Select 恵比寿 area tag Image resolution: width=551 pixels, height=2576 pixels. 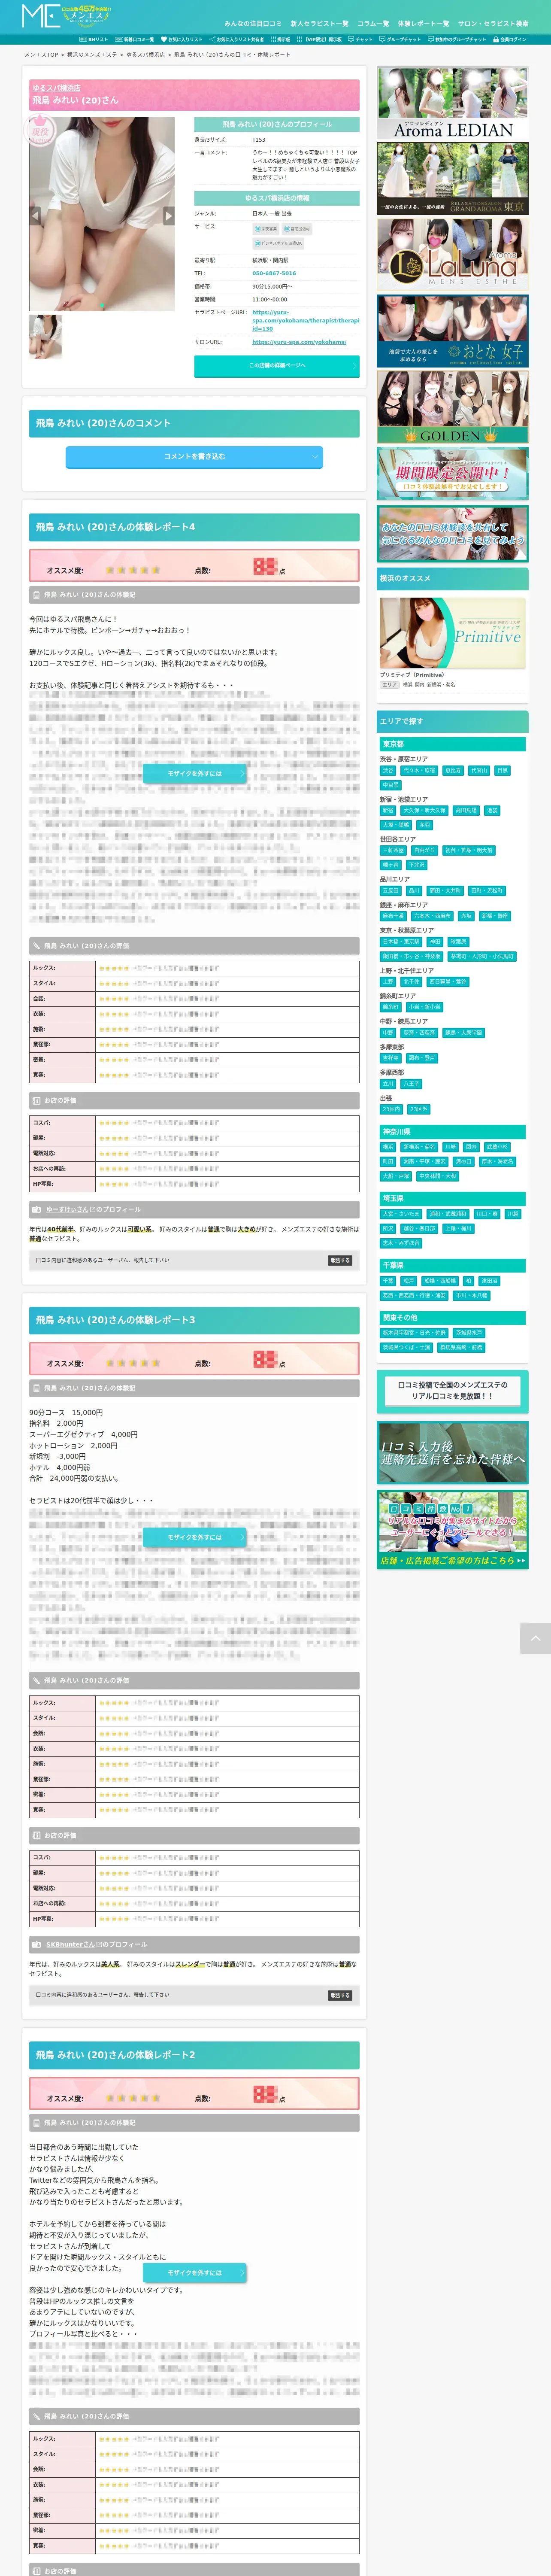coord(453,771)
